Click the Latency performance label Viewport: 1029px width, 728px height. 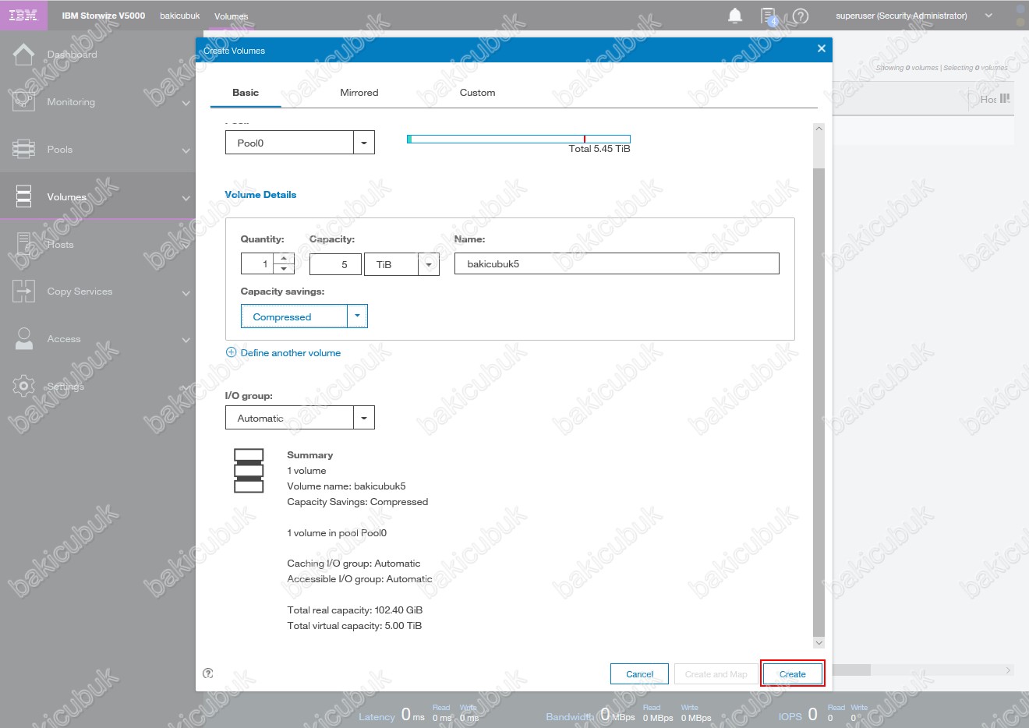pyautogui.click(x=377, y=717)
